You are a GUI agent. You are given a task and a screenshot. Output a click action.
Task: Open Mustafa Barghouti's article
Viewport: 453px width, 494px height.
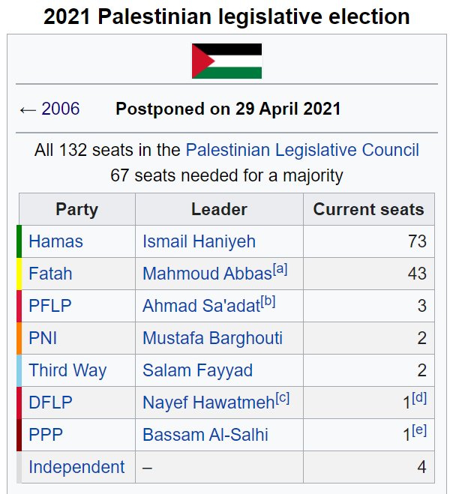click(212, 338)
